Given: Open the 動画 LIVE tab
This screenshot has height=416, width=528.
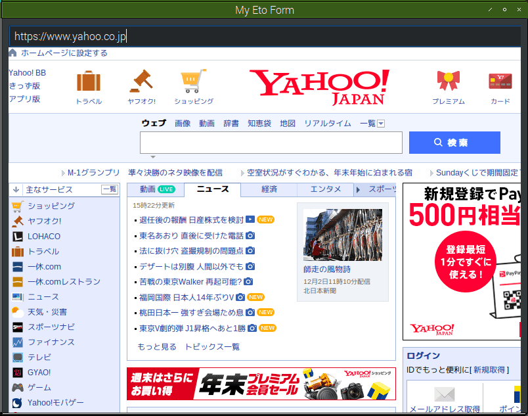Looking at the screenshot, I should pos(158,189).
